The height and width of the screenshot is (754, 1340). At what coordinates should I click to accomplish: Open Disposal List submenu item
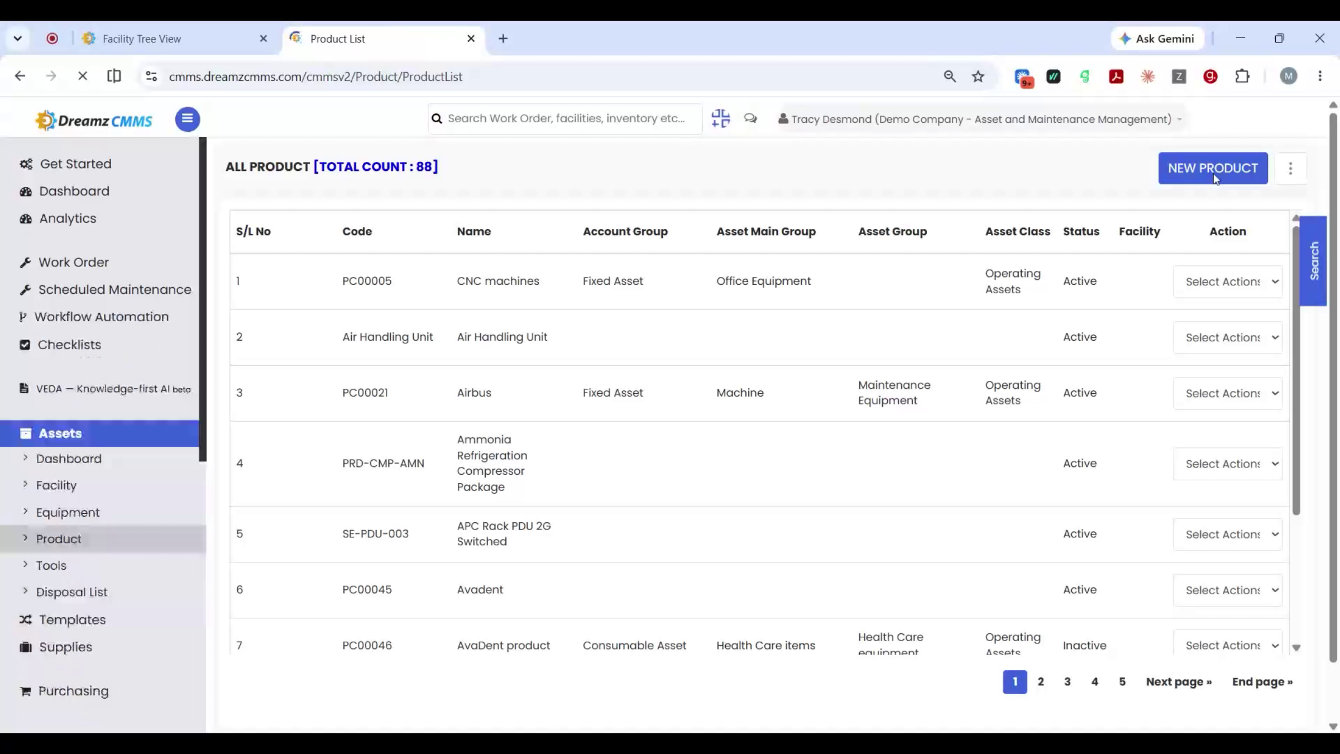click(71, 592)
